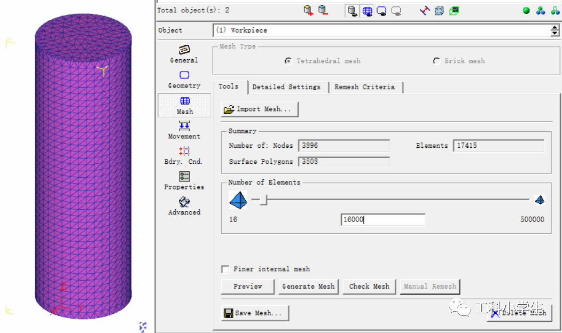Click the fine mesh tetrahedron icon
Image resolution: width=562 pixels, height=333 pixels.
coord(540,200)
